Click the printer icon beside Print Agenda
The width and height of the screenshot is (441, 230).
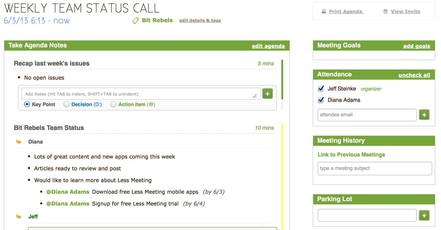point(324,12)
